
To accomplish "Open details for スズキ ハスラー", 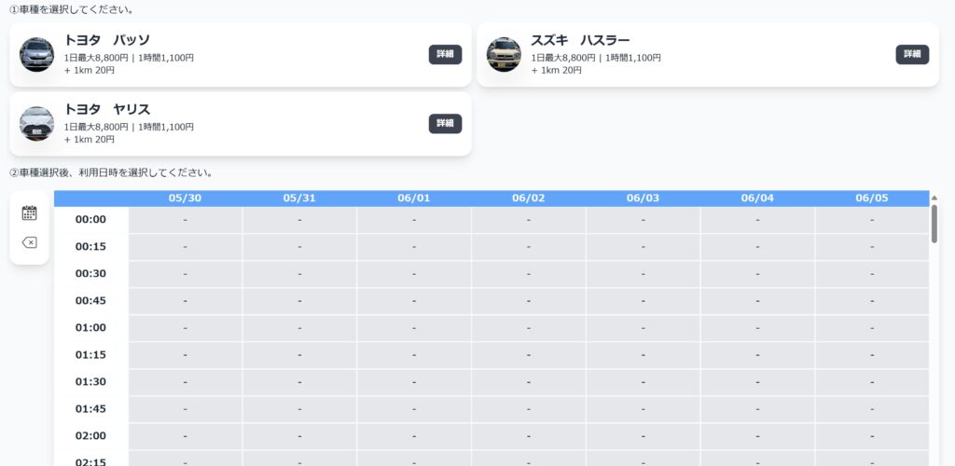I will (912, 54).
